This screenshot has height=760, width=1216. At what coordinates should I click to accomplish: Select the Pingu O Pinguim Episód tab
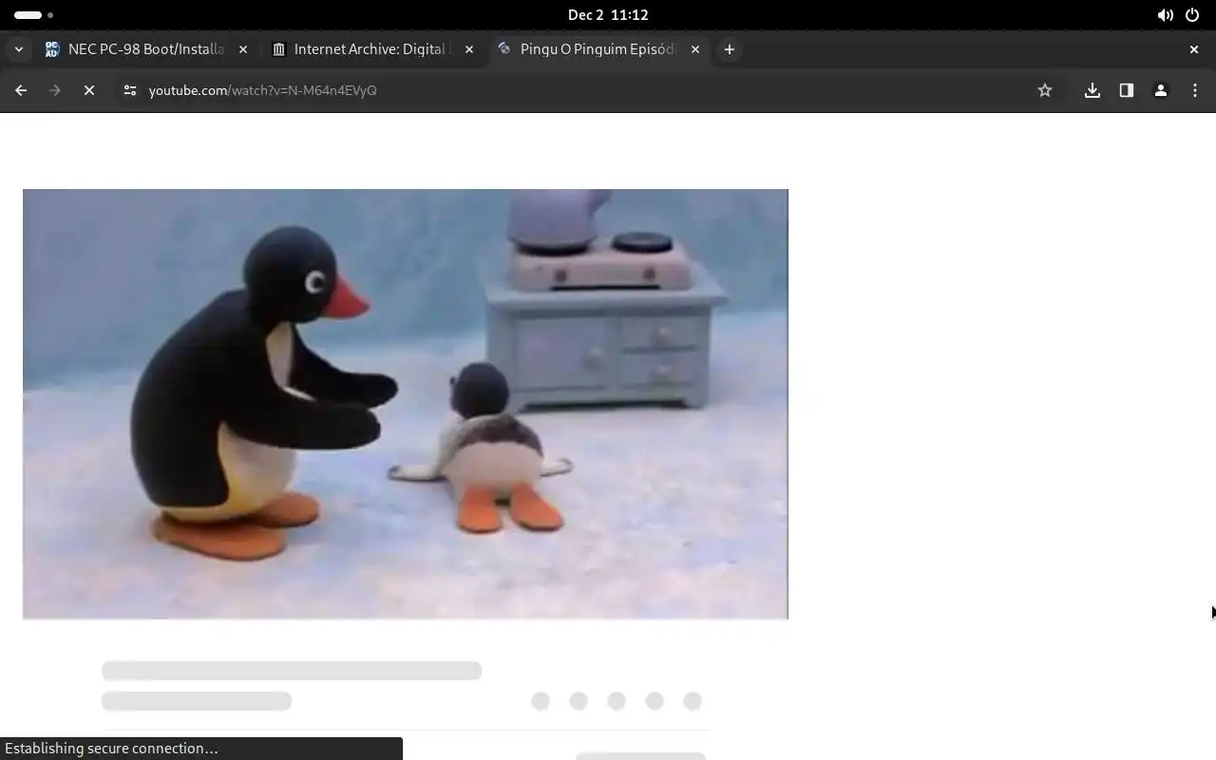pyautogui.click(x=598, y=49)
